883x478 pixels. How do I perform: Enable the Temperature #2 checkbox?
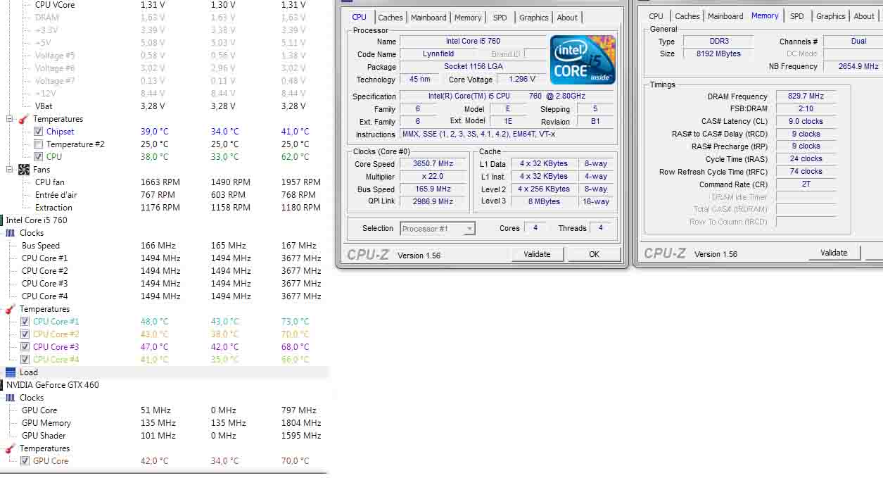coord(39,144)
